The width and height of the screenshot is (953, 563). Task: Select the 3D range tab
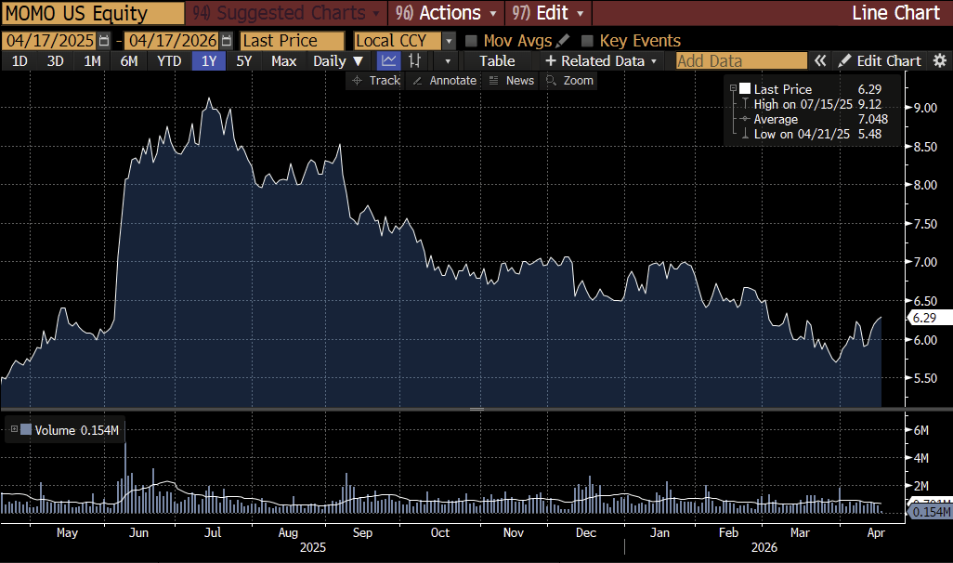(x=56, y=60)
